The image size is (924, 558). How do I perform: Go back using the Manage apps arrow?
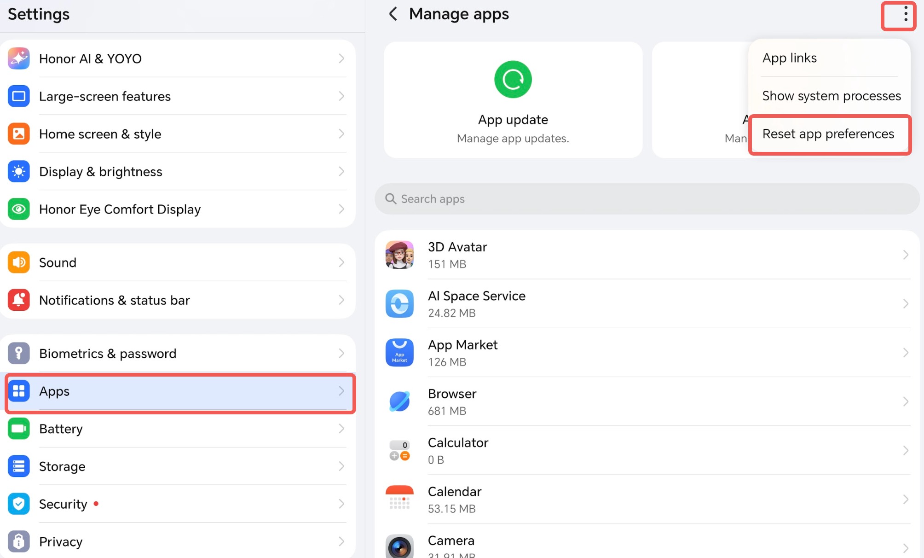pyautogui.click(x=393, y=14)
